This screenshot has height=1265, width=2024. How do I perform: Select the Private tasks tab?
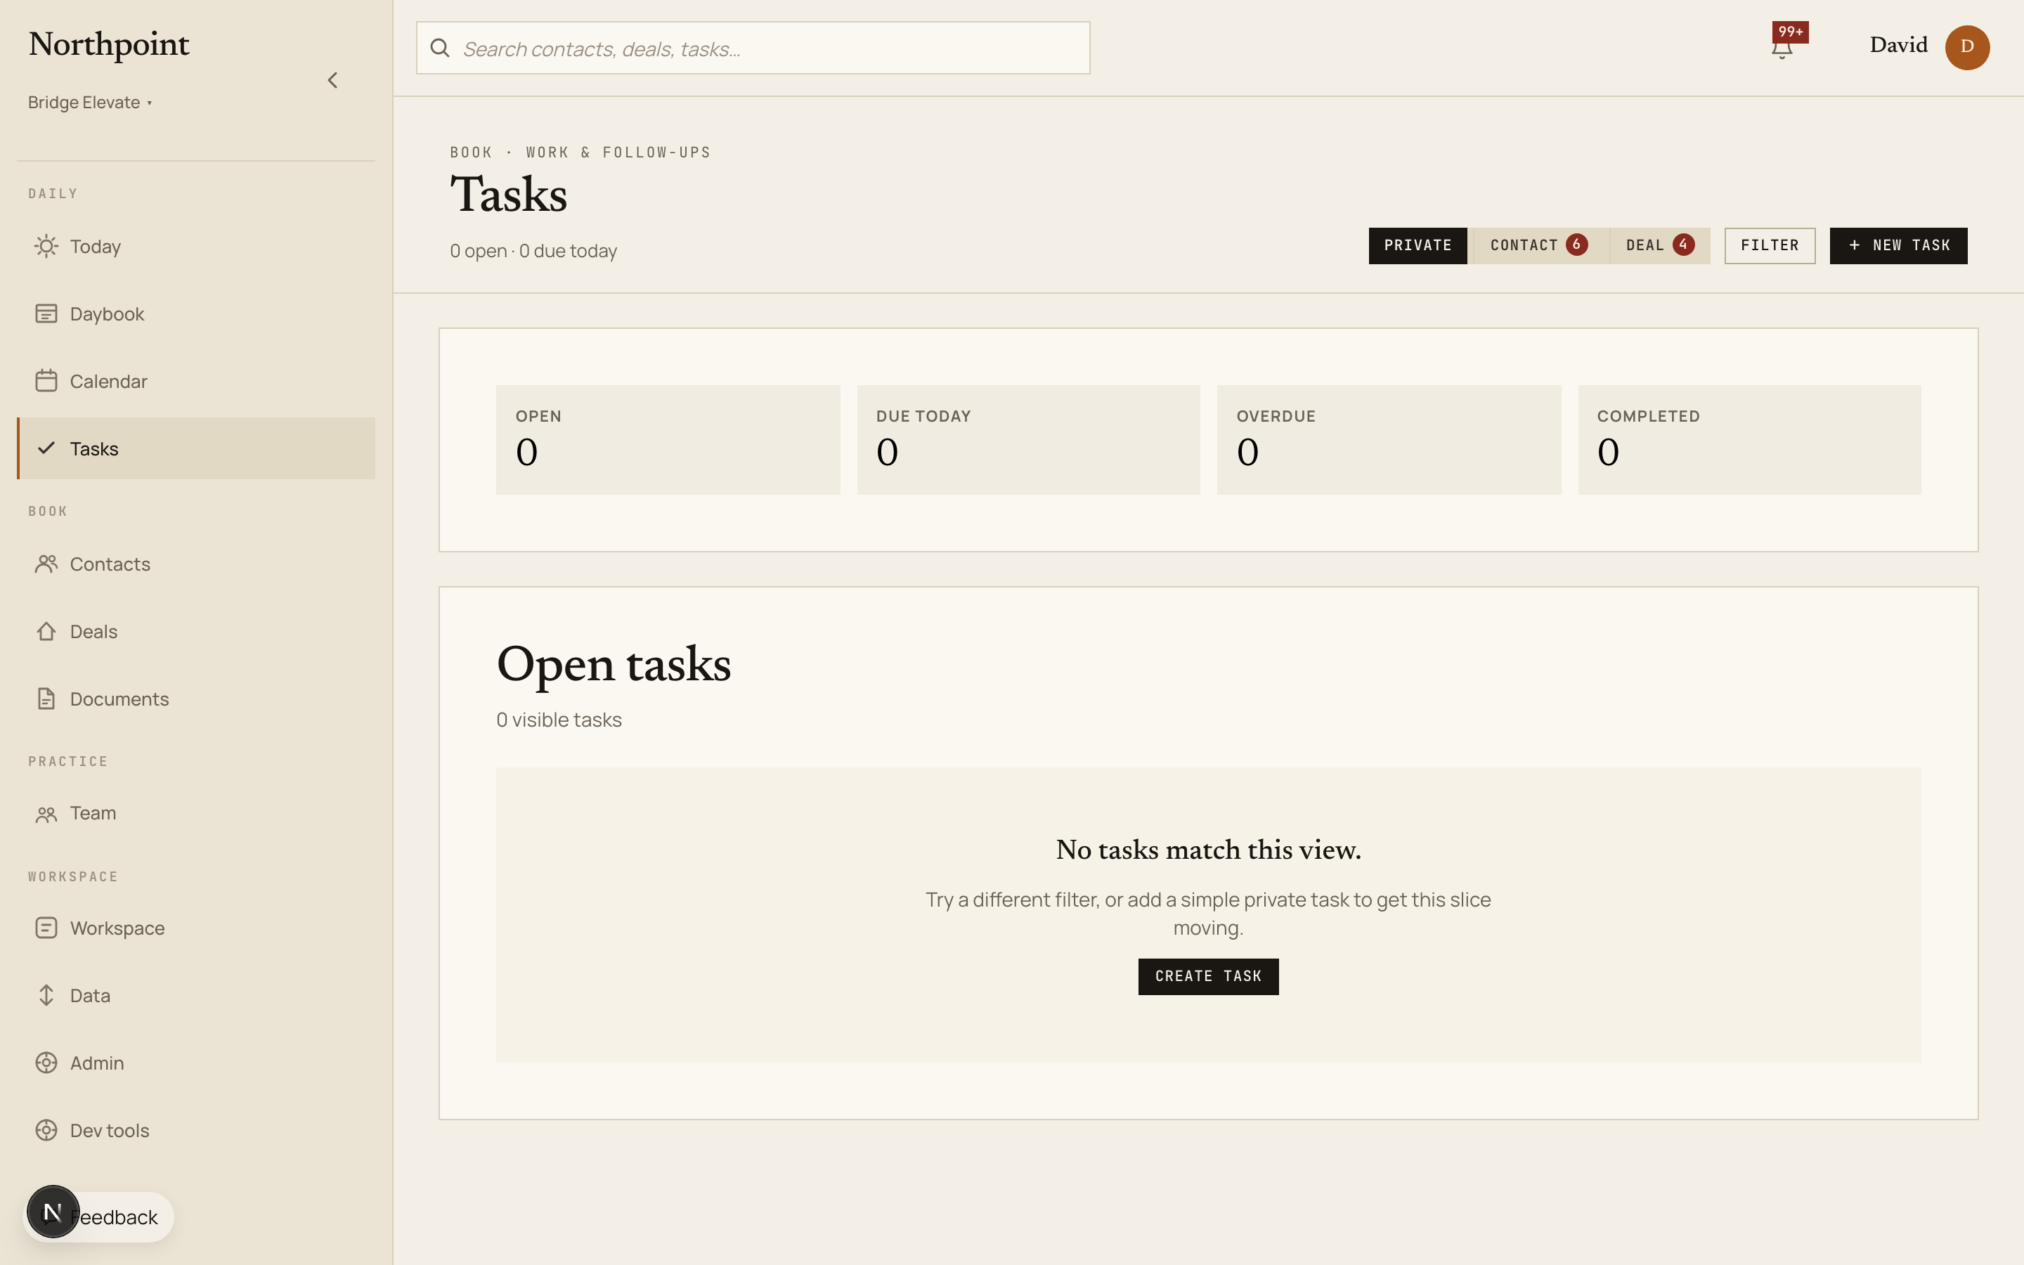coord(1418,245)
